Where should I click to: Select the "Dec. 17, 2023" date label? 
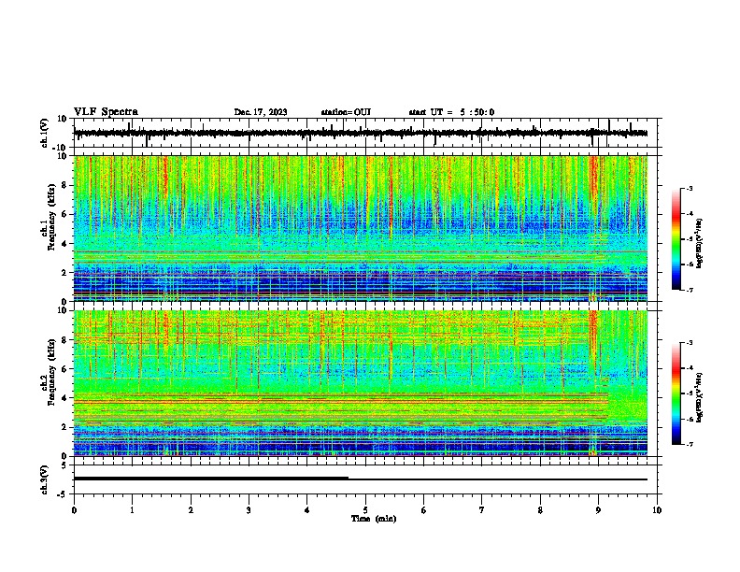pos(261,112)
